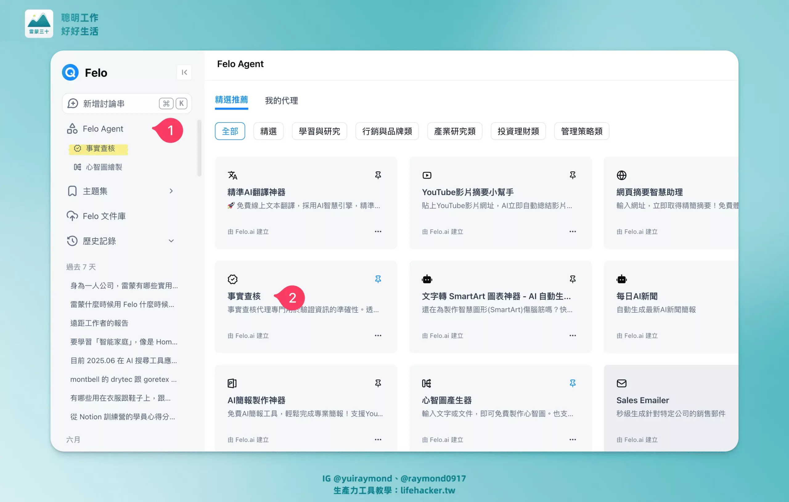Start a new discussion thread
The width and height of the screenshot is (789, 502).
(127, 103)
